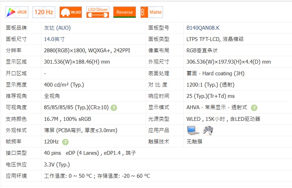Click the 3.3V (Typ.) voltage value
Screen dimensions: 292x188
[57, 164]
